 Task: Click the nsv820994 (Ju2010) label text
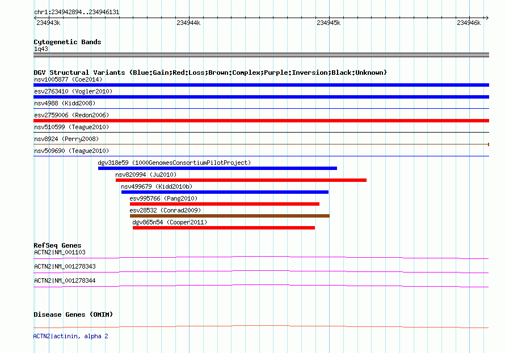coord(146,175)
